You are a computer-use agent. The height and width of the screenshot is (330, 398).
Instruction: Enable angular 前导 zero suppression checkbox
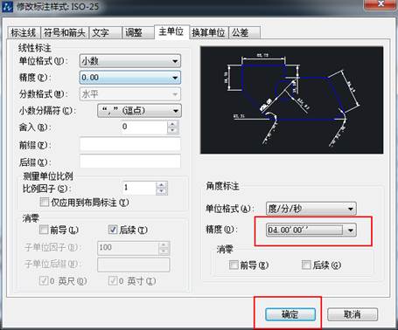pyautogui.click(x=234, y=265)
